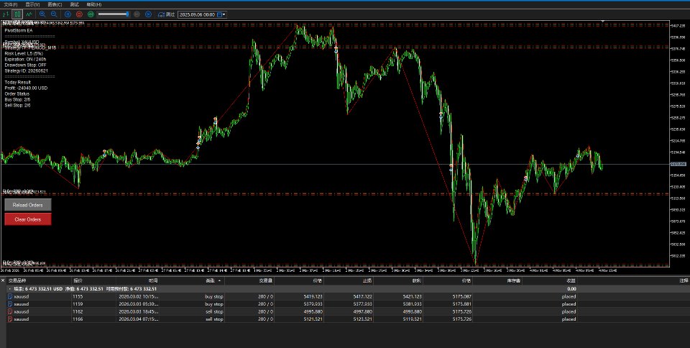This screenshot has height=348, width=690.
Task: Select the candlestick chart display icon
Action: point(17,14)
